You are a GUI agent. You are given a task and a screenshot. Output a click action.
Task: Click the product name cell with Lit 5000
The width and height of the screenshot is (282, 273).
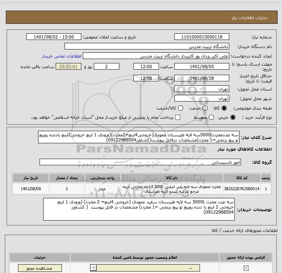point(171,189)
